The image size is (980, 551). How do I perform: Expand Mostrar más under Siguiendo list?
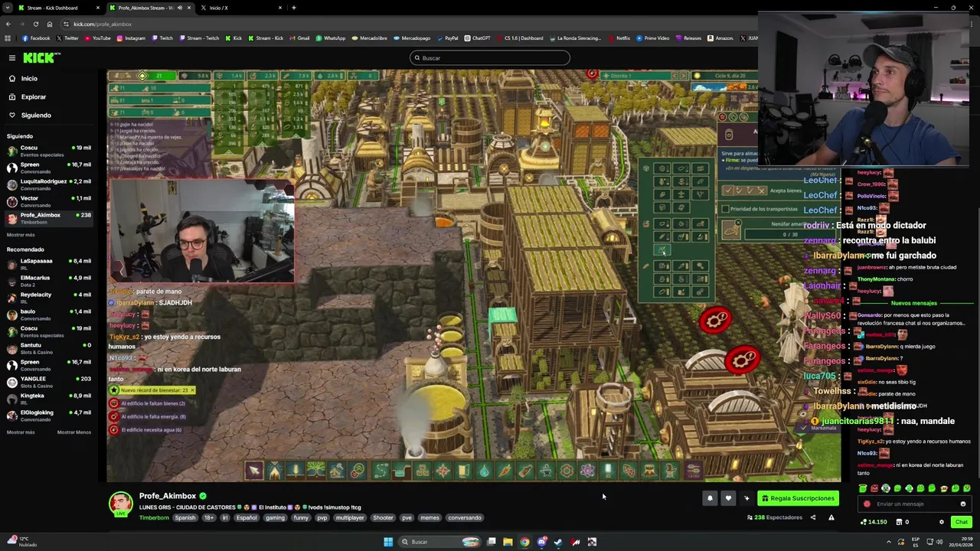(x=21, y=235)
